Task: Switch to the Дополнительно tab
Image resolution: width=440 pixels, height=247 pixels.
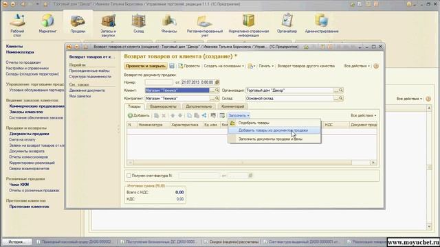Action: tap(199, 106)
